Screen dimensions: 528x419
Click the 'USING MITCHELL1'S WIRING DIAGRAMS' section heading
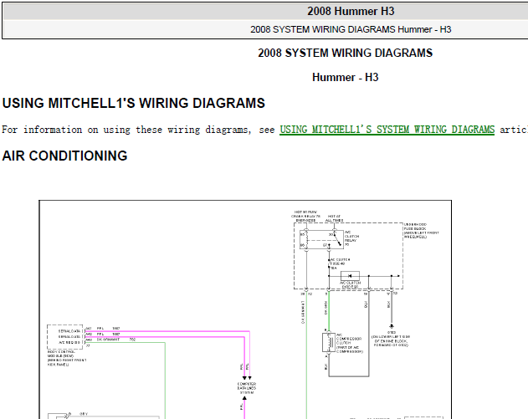(134, 103)
